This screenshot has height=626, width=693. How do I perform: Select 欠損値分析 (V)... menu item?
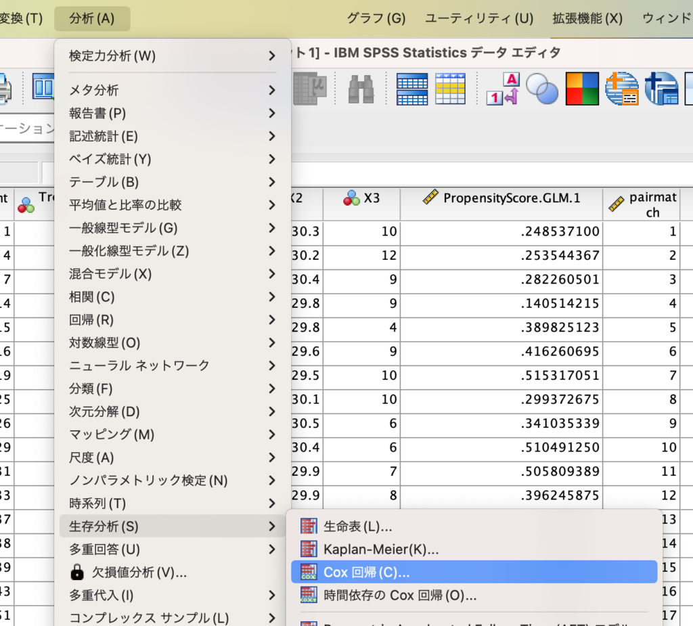point(173,572)
